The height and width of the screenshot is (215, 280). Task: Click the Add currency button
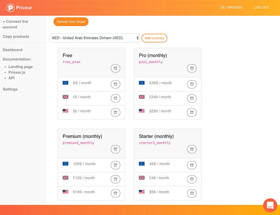click(x=154, y=38)
